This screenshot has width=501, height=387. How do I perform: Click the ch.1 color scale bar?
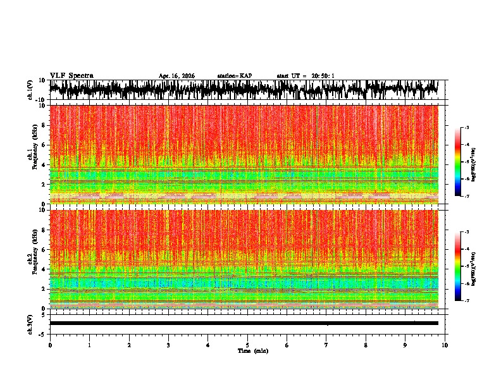point(458,162)
